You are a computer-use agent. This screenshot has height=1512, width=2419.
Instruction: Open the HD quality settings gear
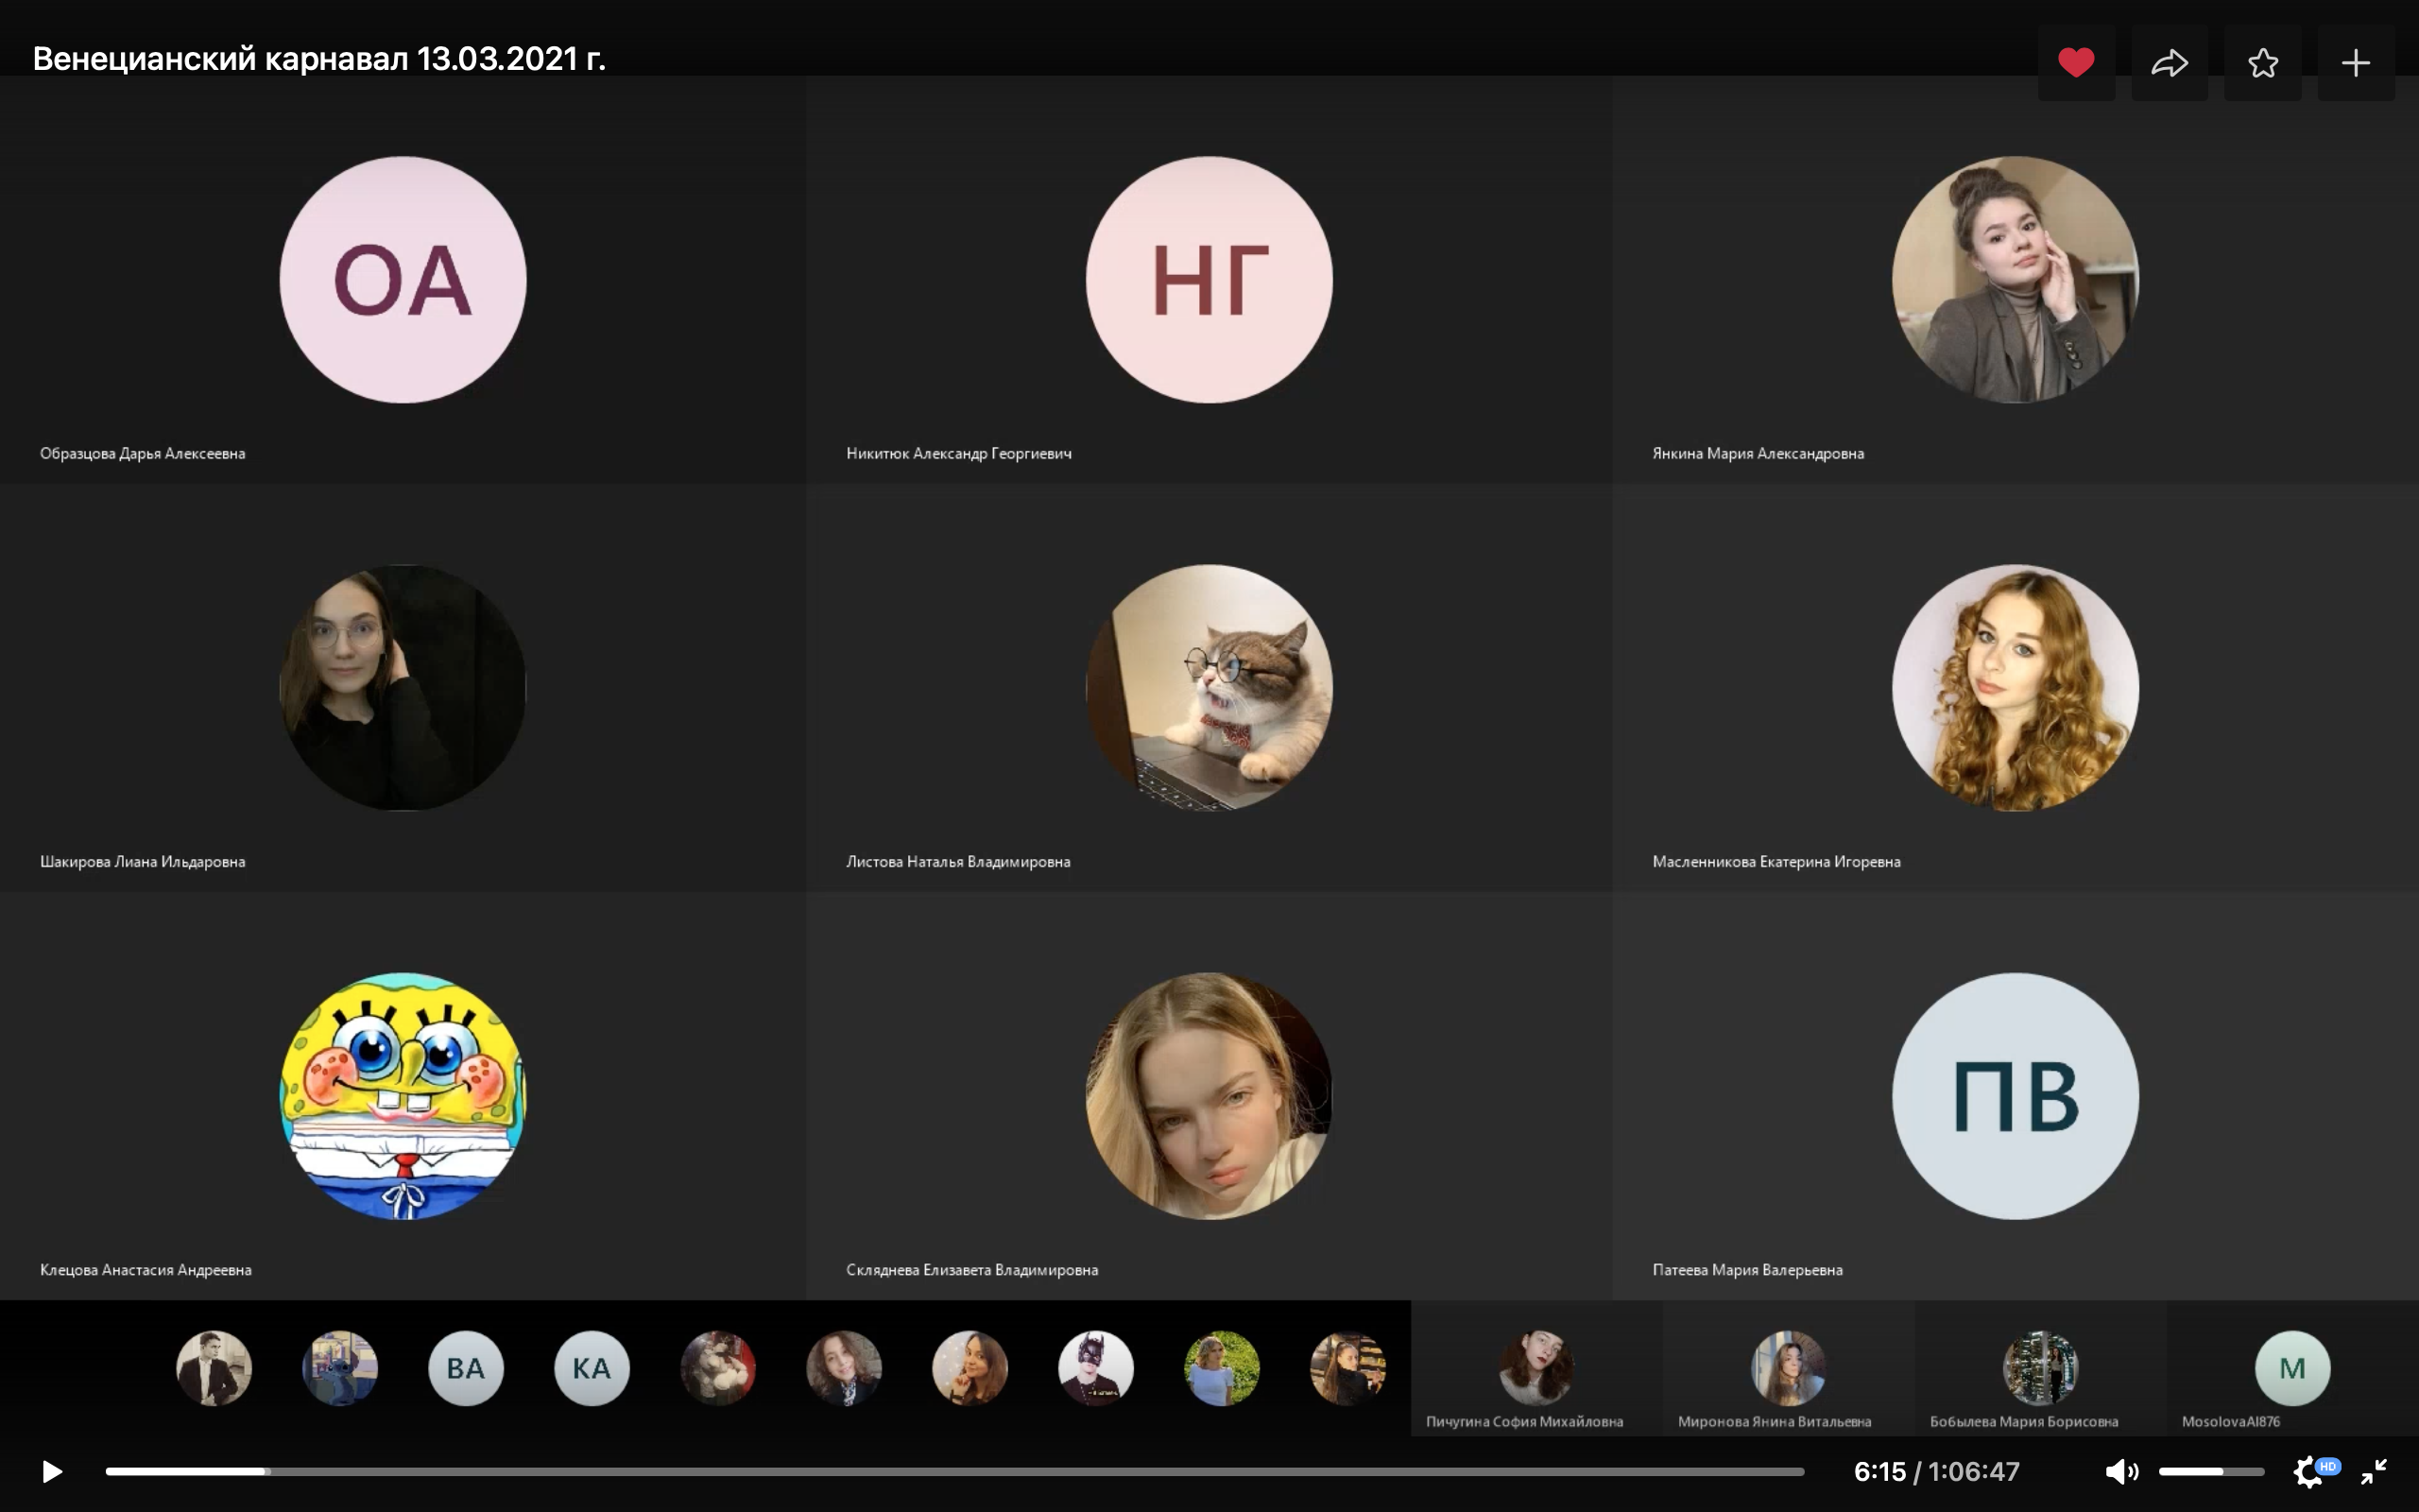pos(2307,1471)
